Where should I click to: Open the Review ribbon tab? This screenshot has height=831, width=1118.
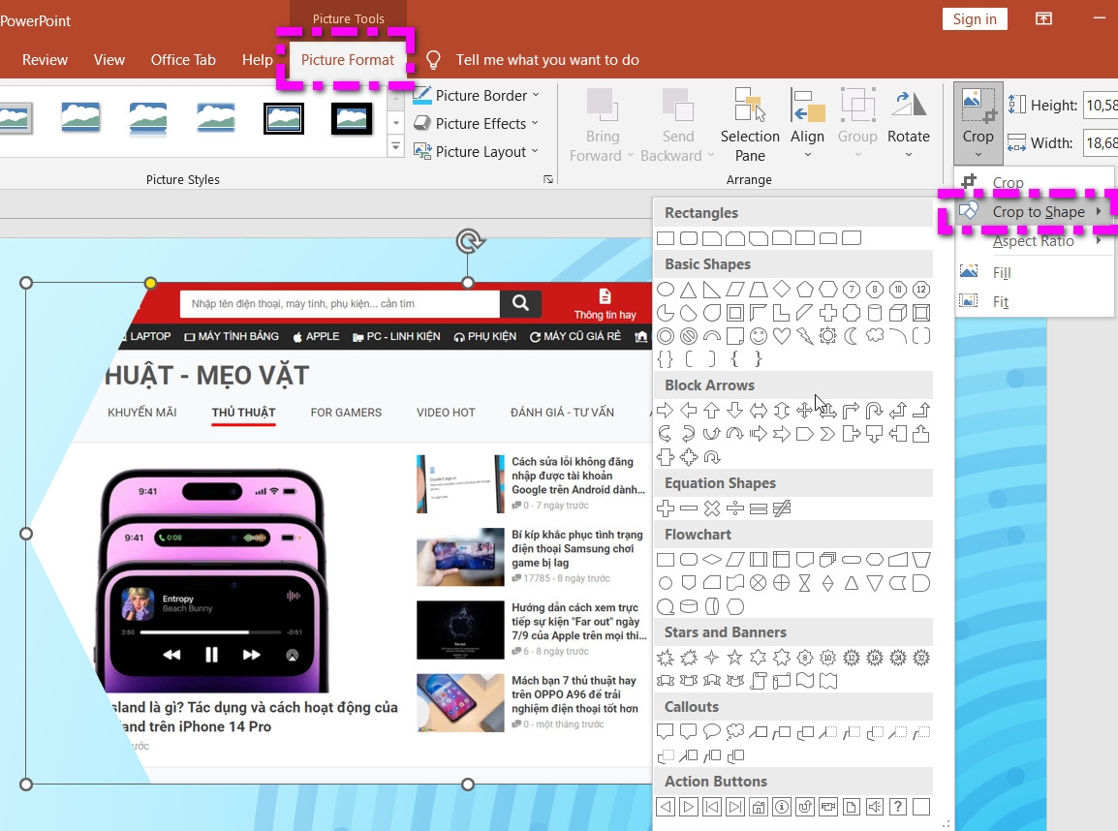point(45,59)
